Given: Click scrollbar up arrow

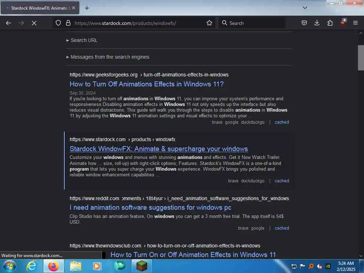Looking at the screenshot, I should click(361, 33).
